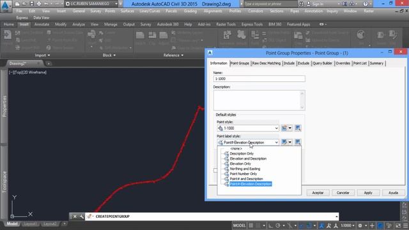Click the Description text area
The width and height of the screenshot is (409, 230).
(257, 100)
